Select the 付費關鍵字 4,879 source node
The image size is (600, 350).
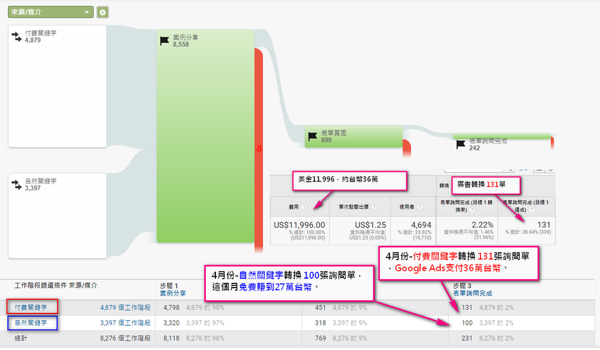pos(58,86)
